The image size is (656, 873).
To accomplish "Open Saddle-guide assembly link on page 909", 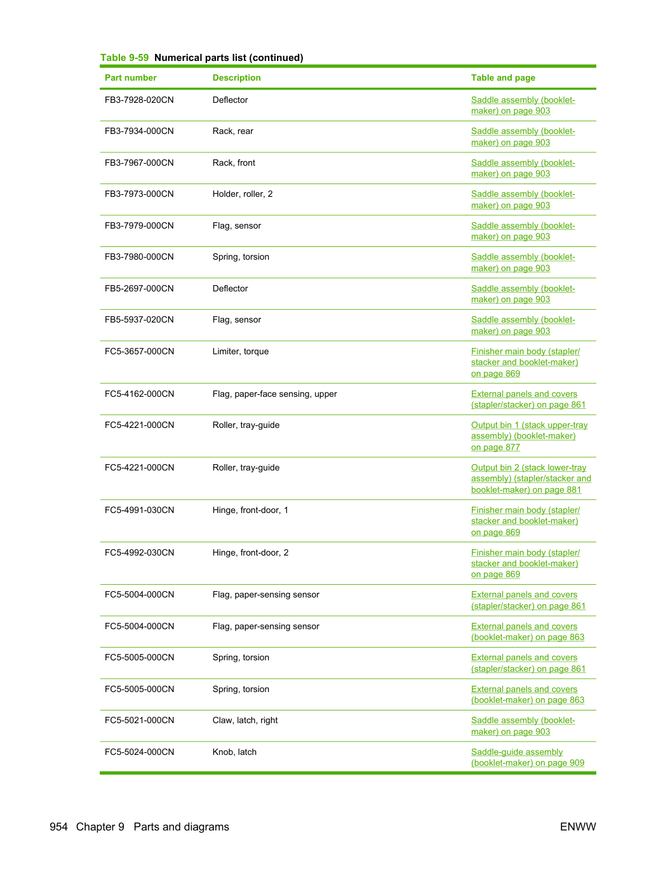I will pyautogui.click(x=527, y=757).
